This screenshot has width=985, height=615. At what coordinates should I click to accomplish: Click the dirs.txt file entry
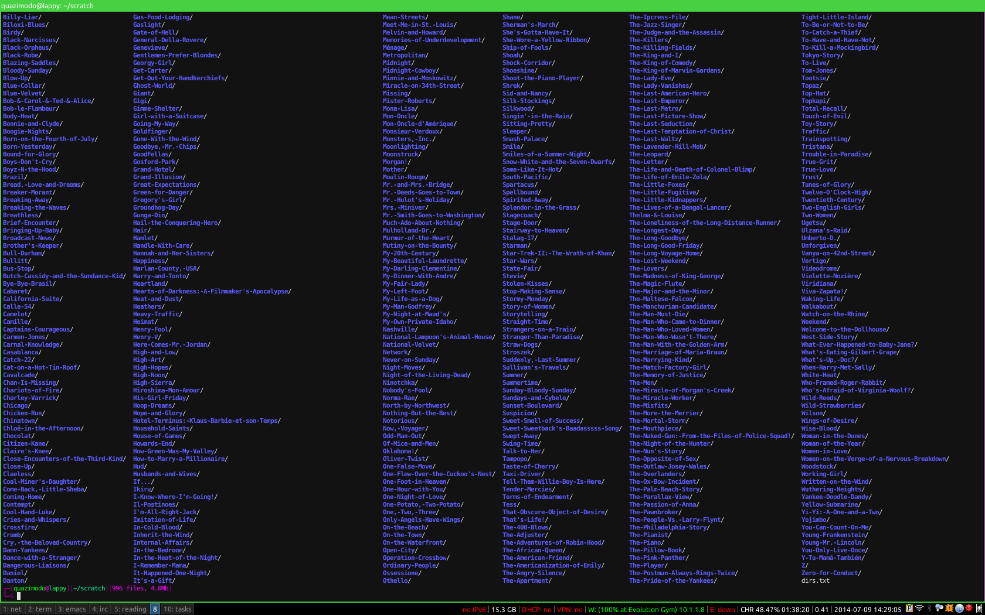[816, 581]
